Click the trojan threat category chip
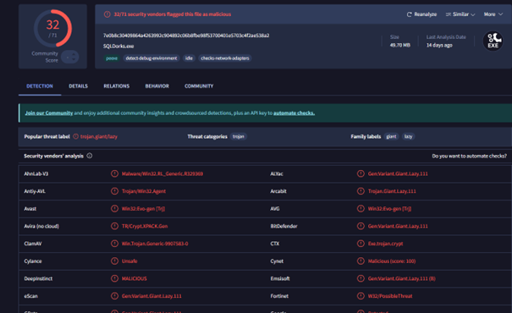Viewport: 512px width, 313px height. click(239, 136)
